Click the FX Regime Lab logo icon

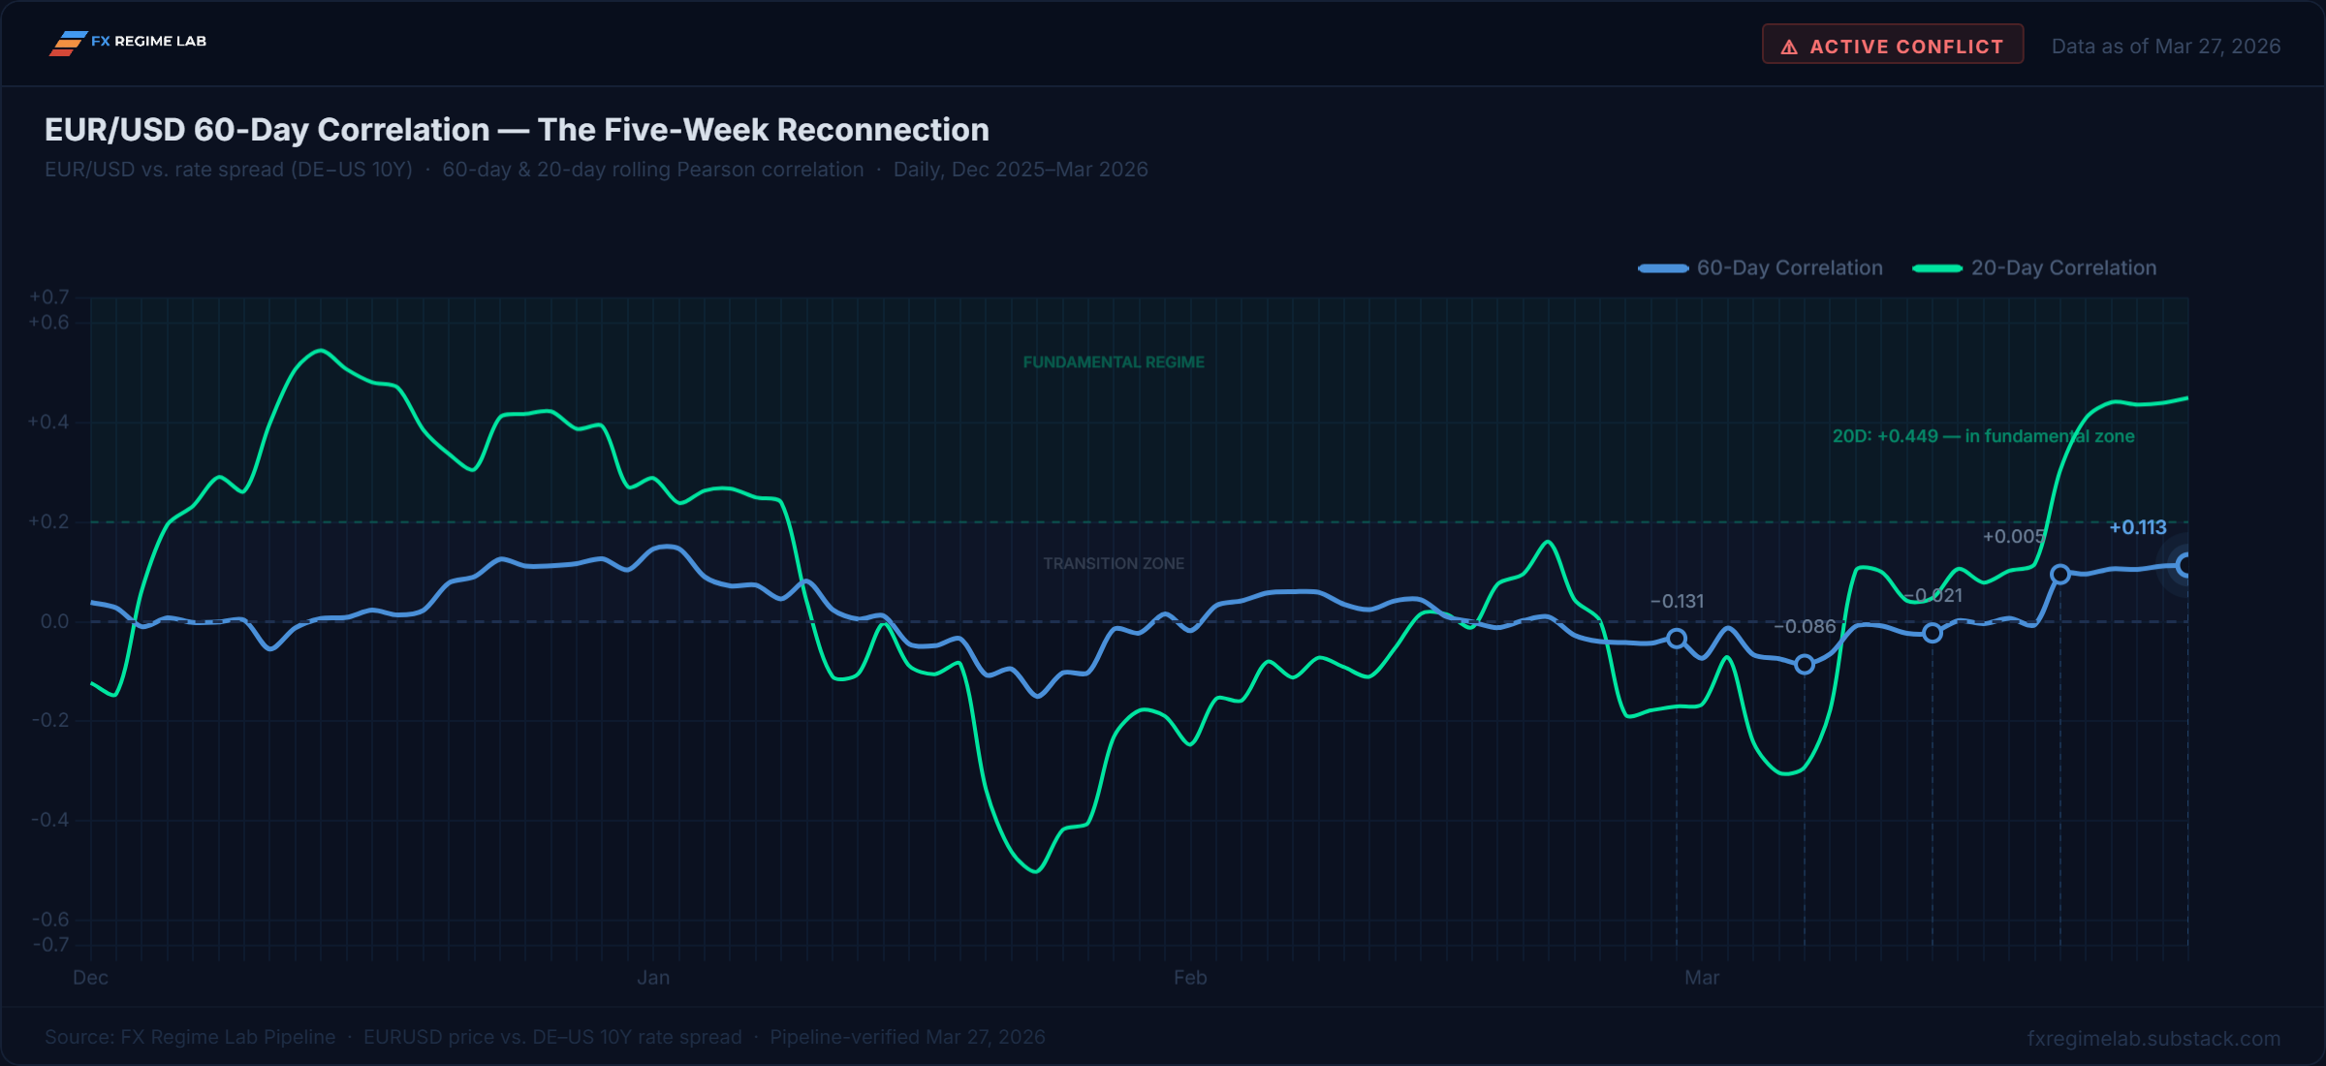[x=69, y=43]
